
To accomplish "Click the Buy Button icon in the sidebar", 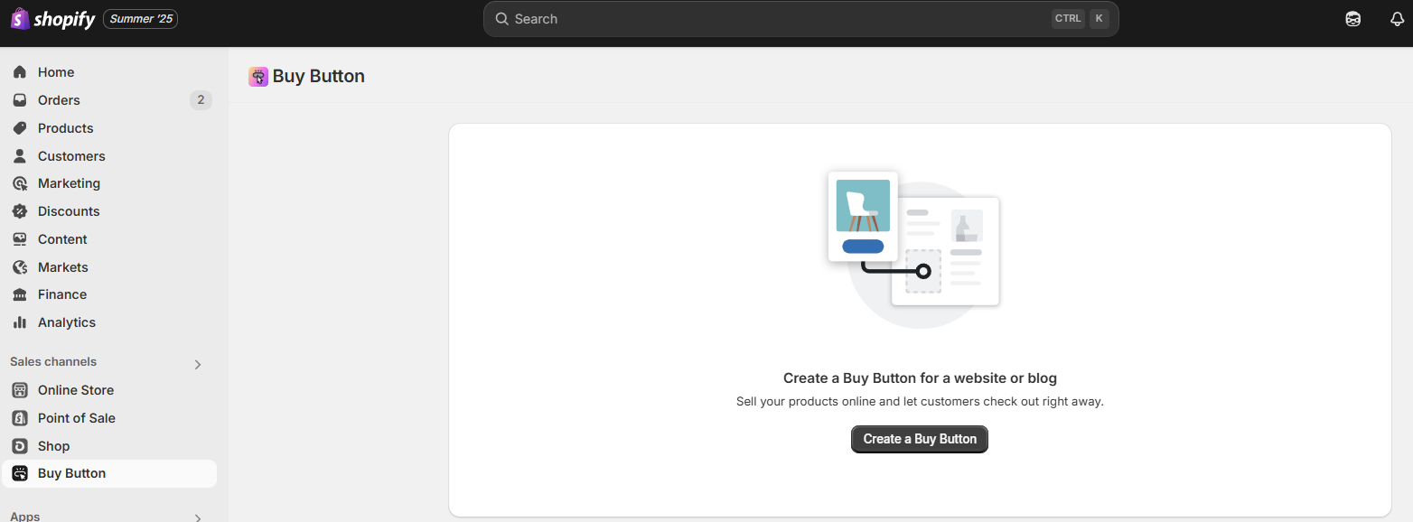I will (20, 473).
